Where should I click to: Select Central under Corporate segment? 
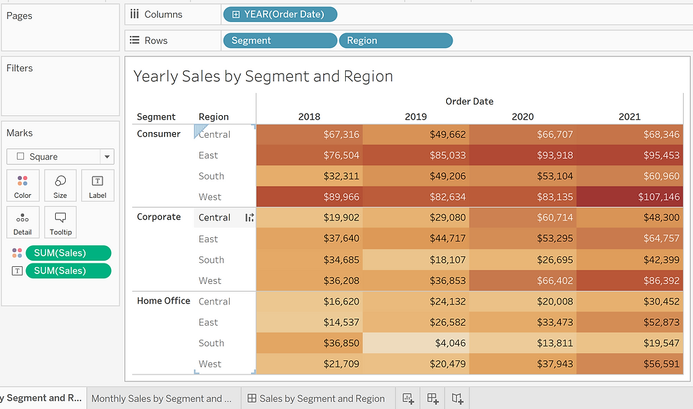coord(214,218)
